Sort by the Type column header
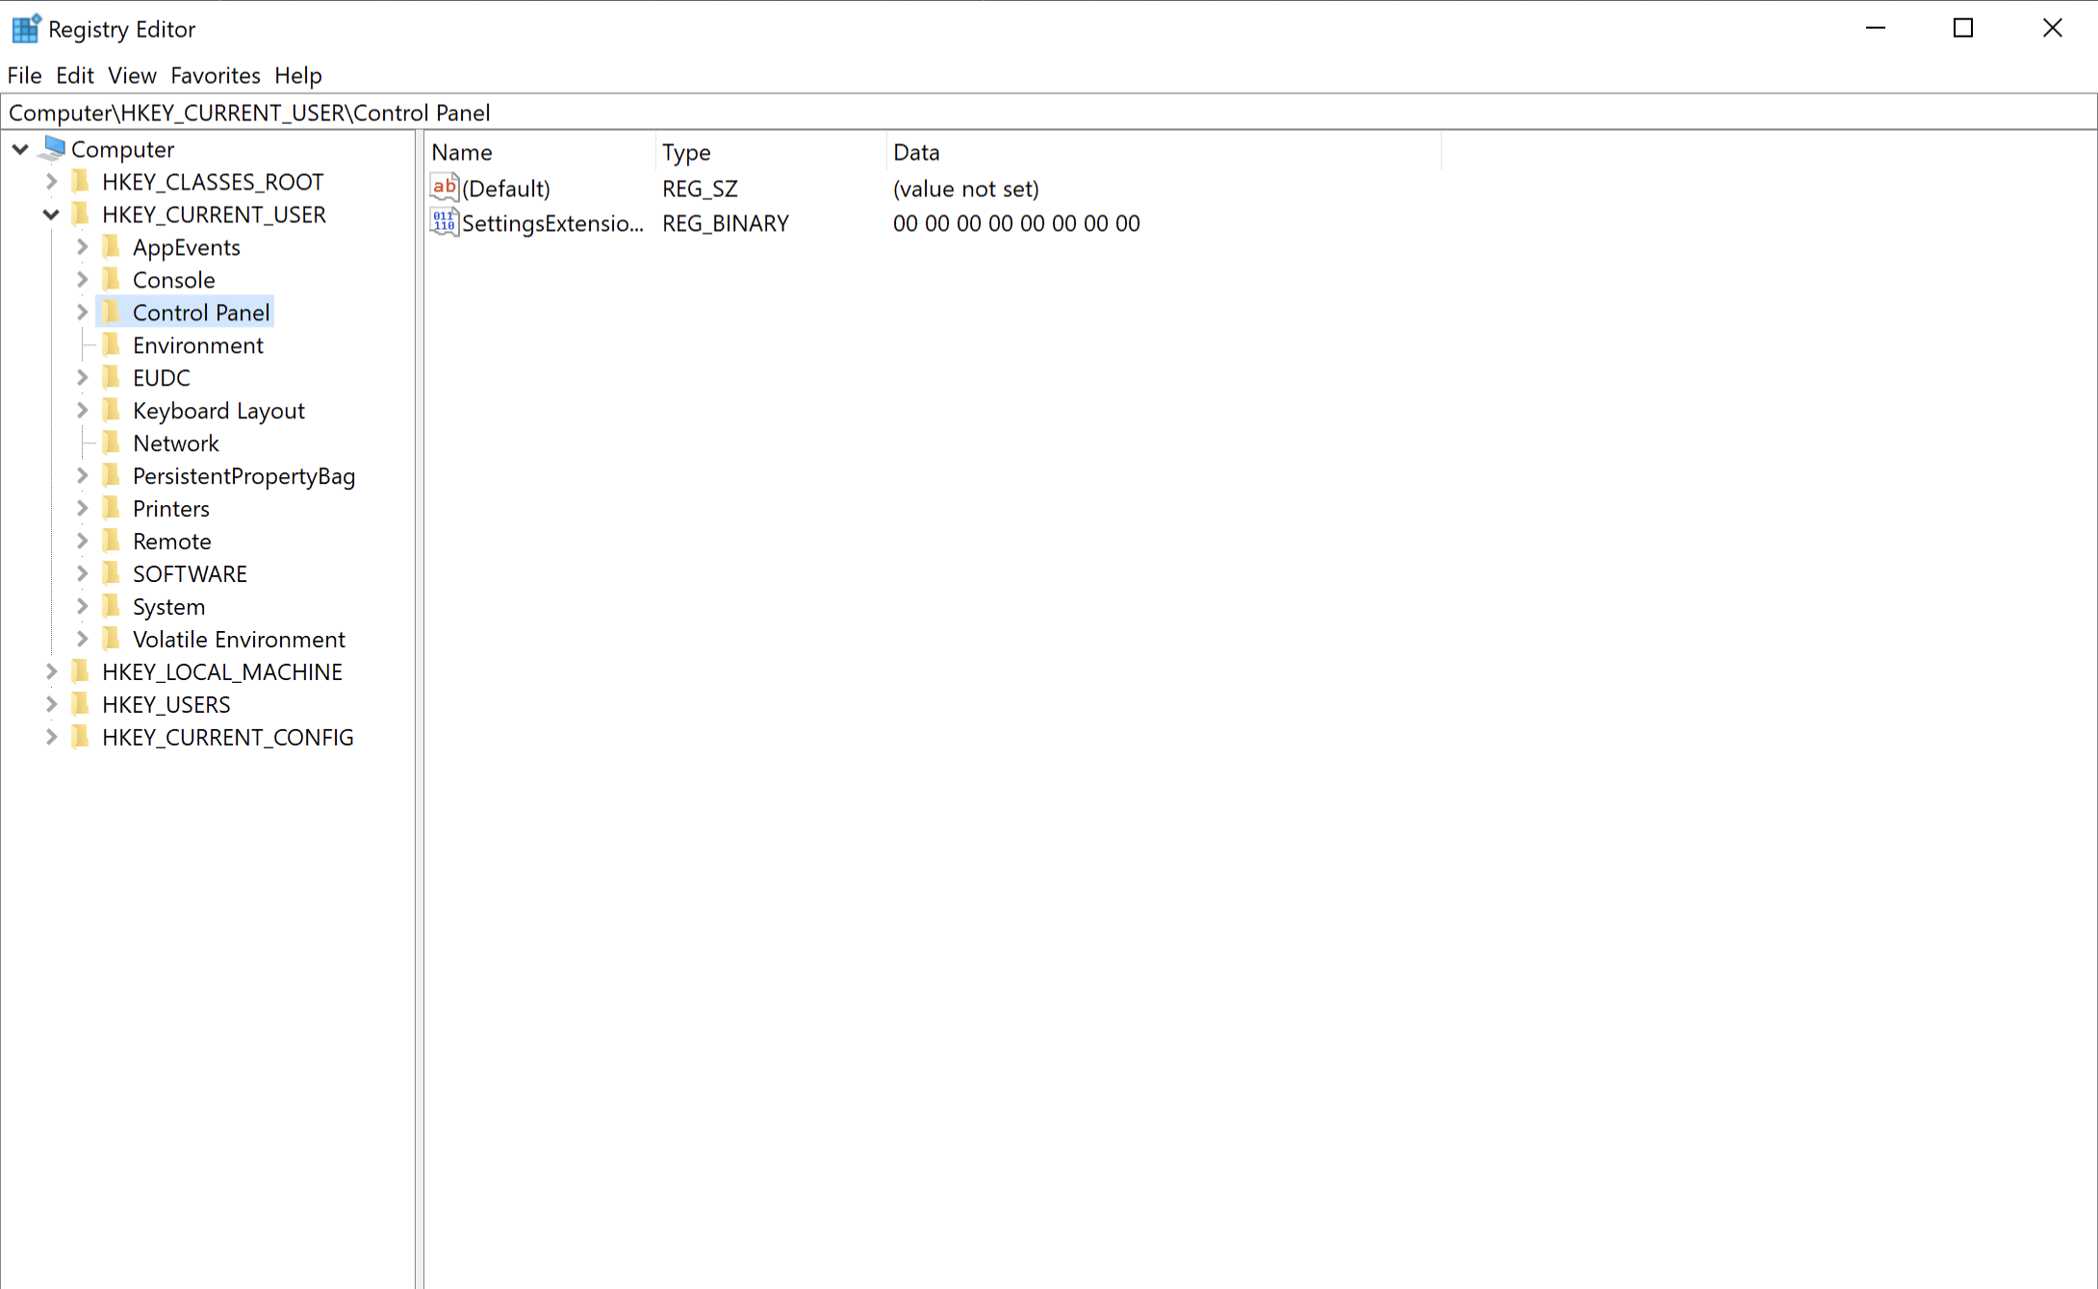 coord(771,152)
